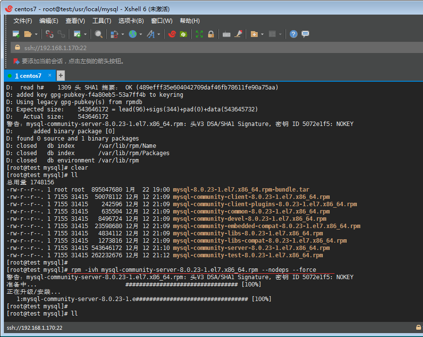Click the chat bubble feedback icon
423x337 pixels.
pos(305,34)
